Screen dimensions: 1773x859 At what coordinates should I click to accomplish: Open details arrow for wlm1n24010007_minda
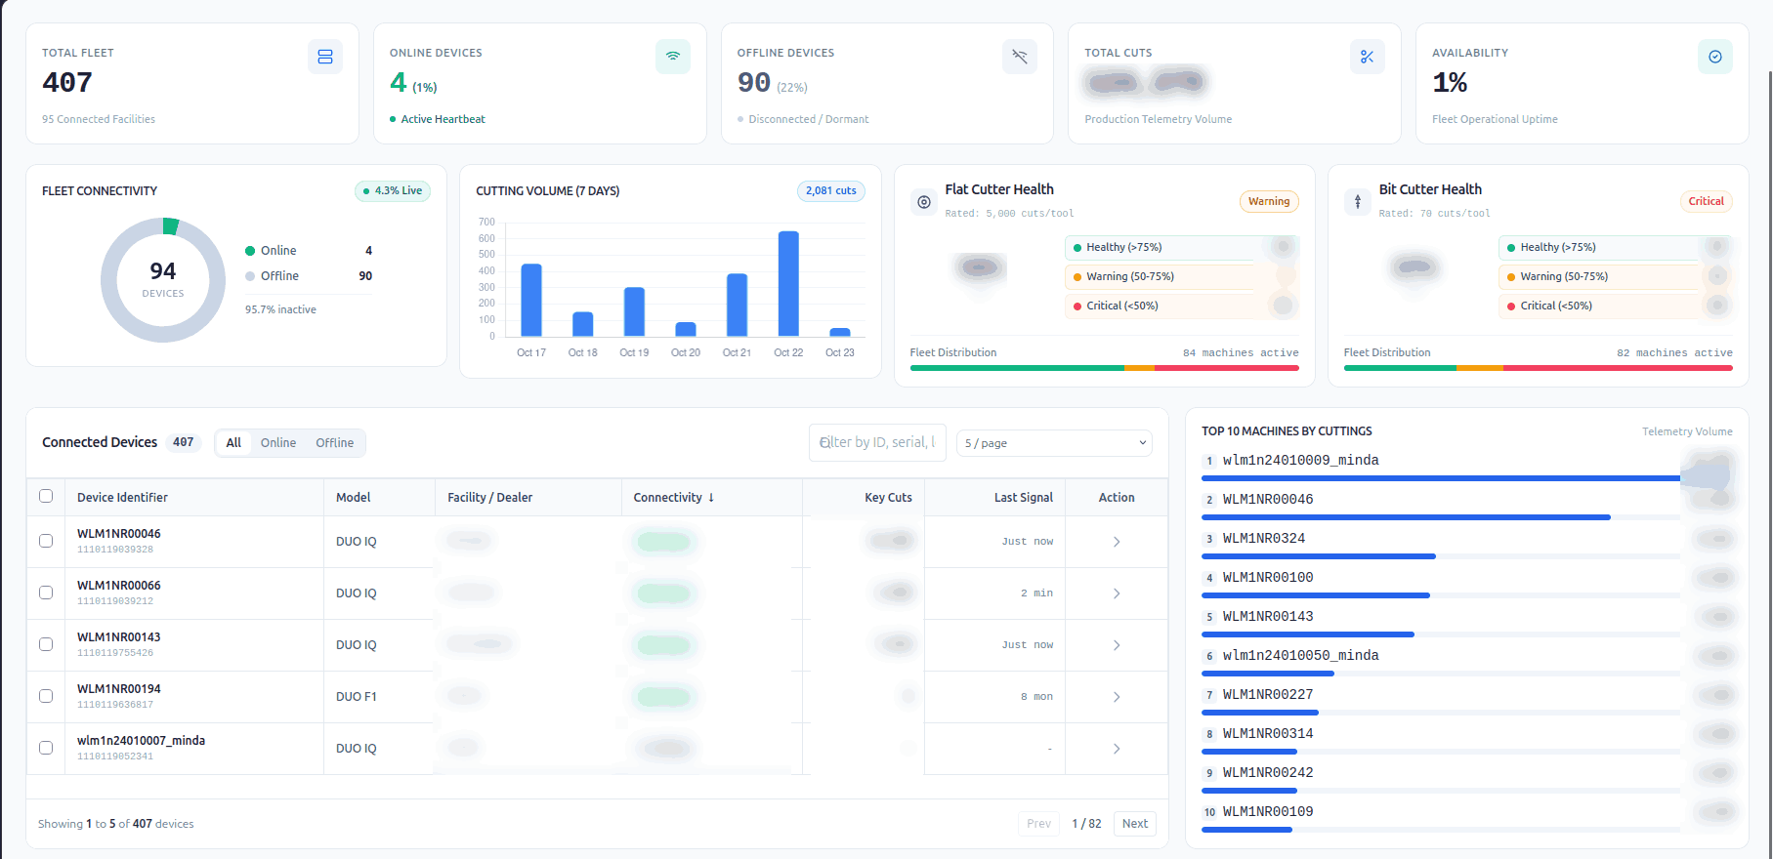[1117, 749]
